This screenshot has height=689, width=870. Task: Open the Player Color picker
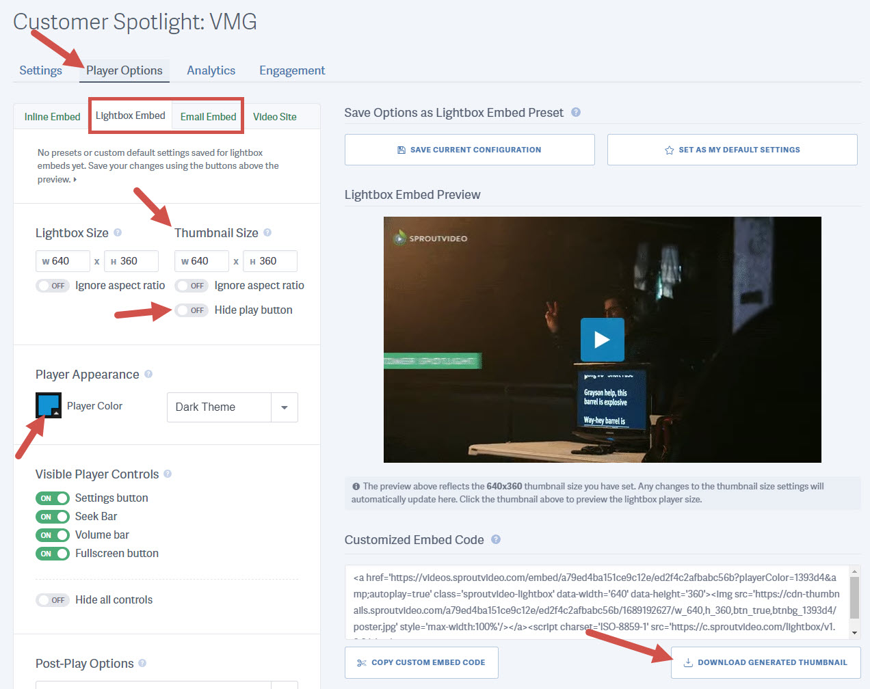tap(48, 405)
